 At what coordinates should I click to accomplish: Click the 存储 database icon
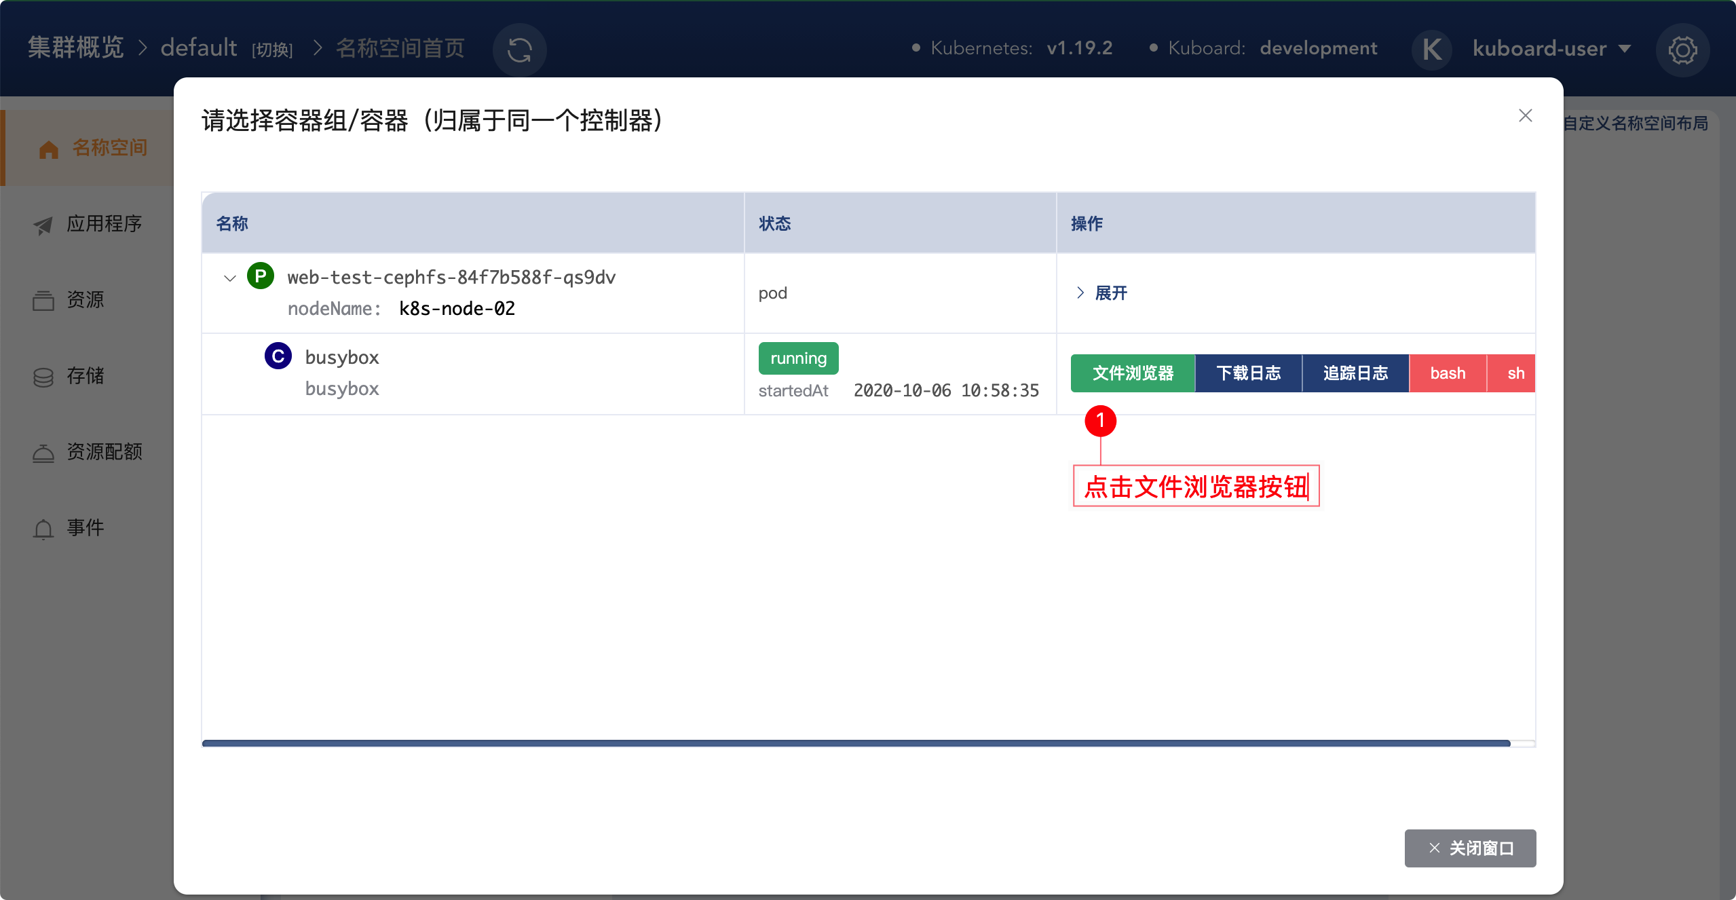click(x=43, y=377)
